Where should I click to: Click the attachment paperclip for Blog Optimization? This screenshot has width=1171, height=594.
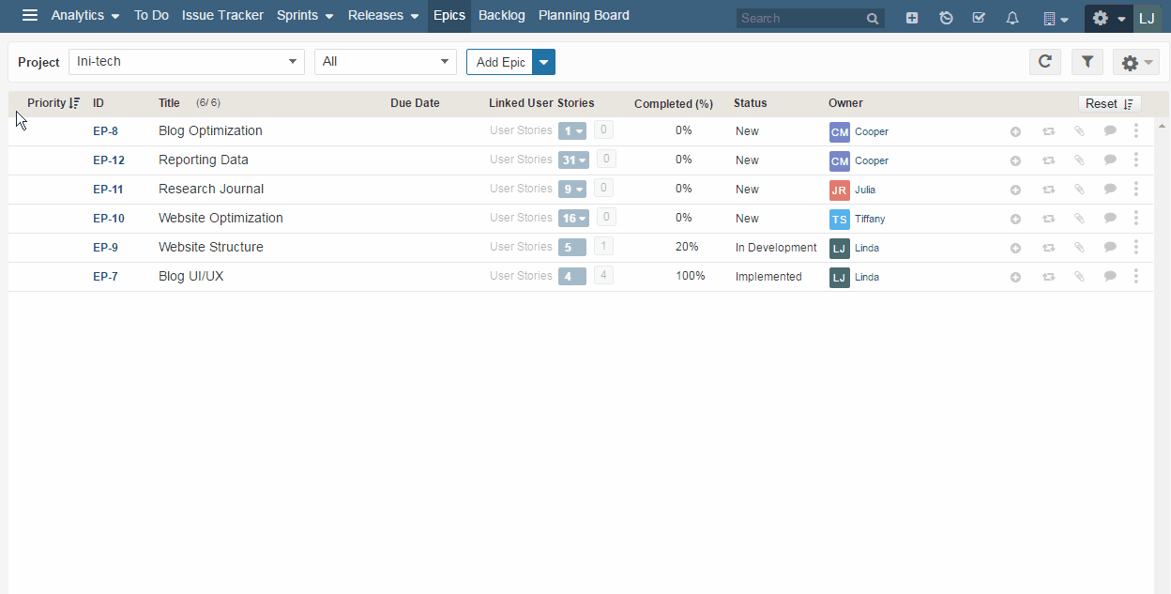click(x=1079, y=131)
